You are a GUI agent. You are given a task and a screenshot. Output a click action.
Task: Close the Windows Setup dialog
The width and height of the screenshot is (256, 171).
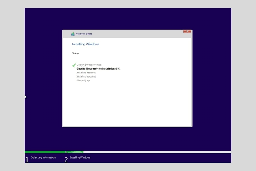pos(187,31)
